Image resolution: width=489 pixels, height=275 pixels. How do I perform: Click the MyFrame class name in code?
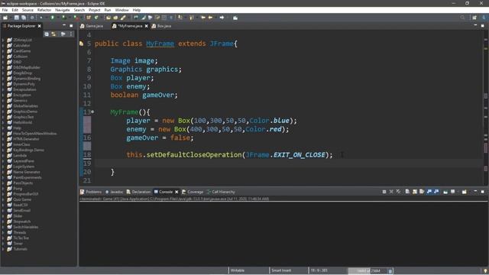pos(160,44)
